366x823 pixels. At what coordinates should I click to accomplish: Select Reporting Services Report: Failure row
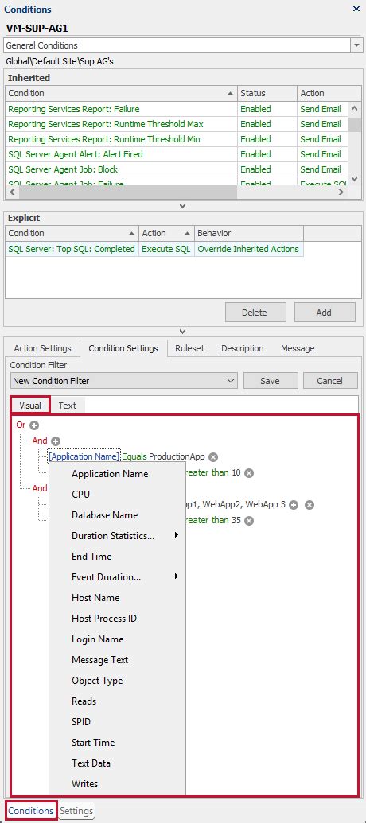click(x=177, y=109)
